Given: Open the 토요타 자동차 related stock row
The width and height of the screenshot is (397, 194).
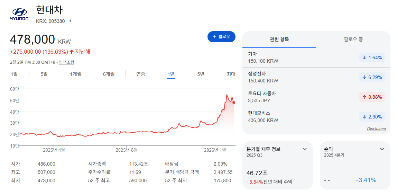Looking at the screenshot, I should (316, 97).
